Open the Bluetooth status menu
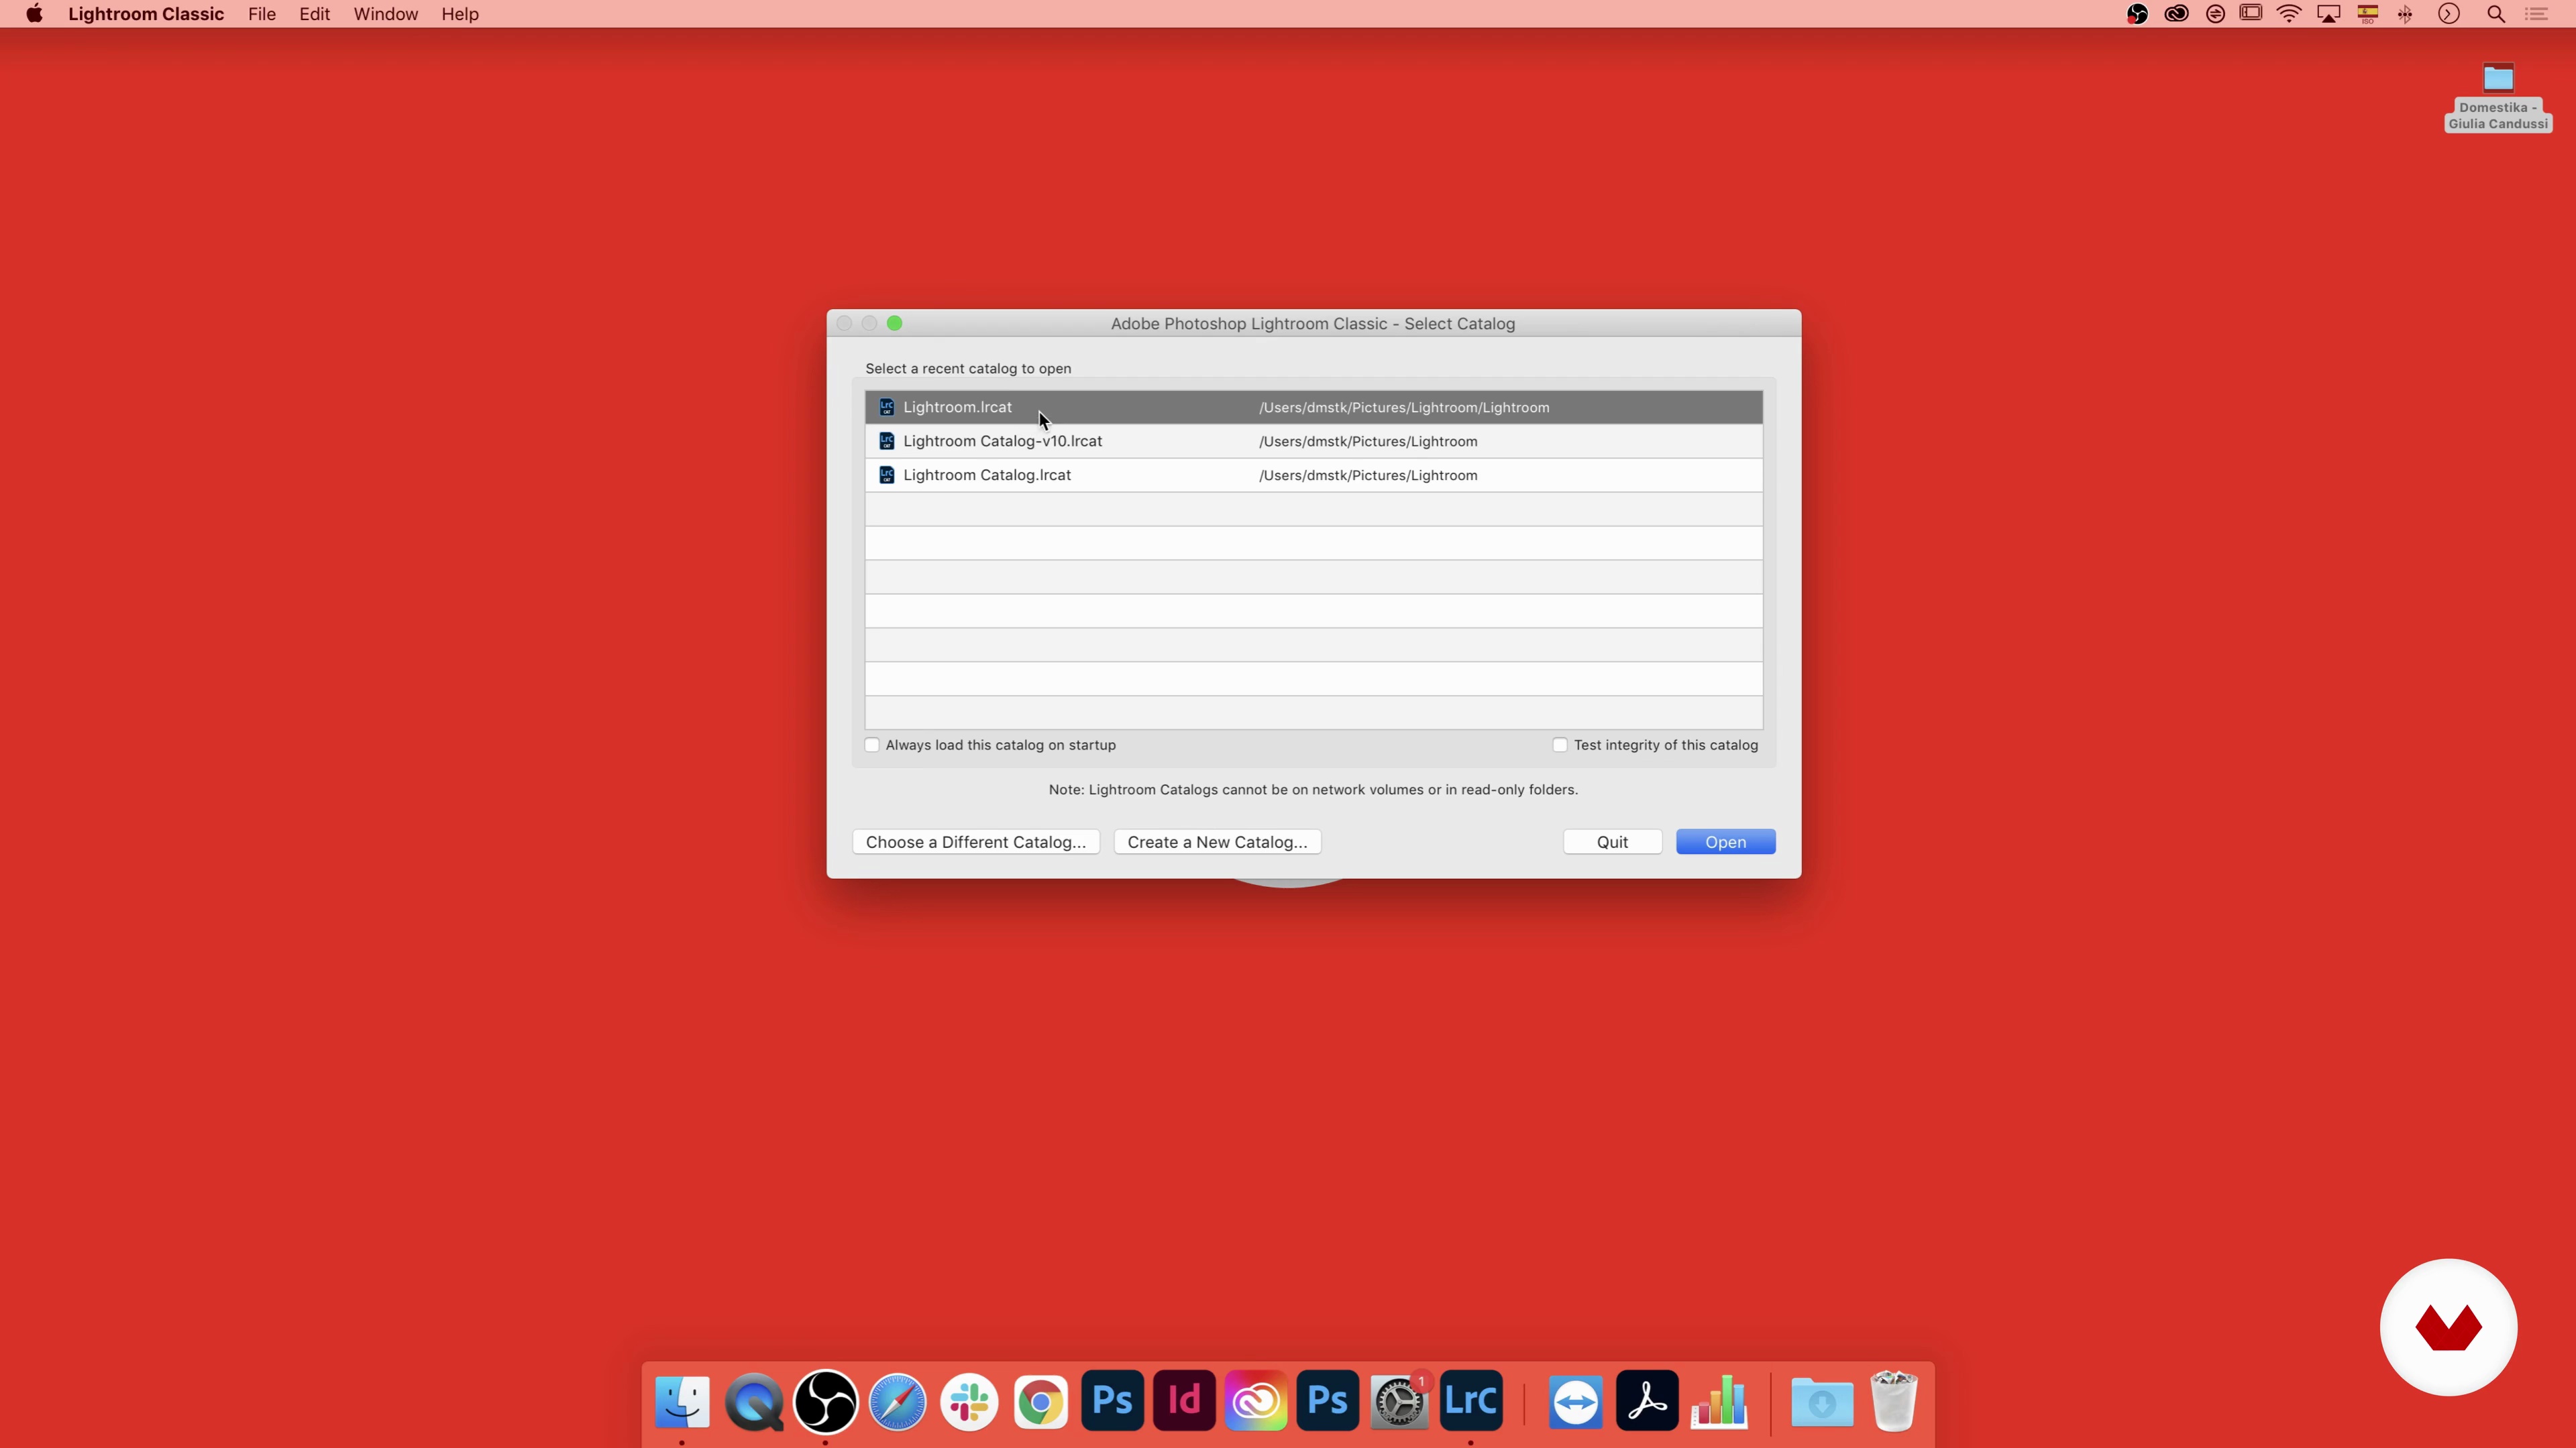The height and width of the screenshot is (1448, 2576). [2405, 14]
